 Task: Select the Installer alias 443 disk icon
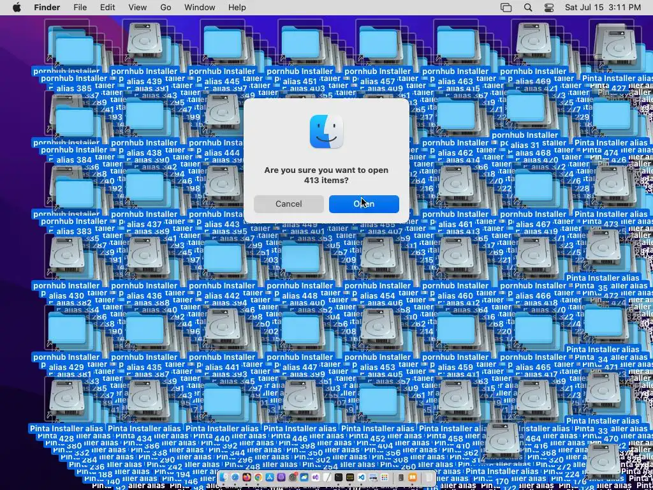click(223, 184)
